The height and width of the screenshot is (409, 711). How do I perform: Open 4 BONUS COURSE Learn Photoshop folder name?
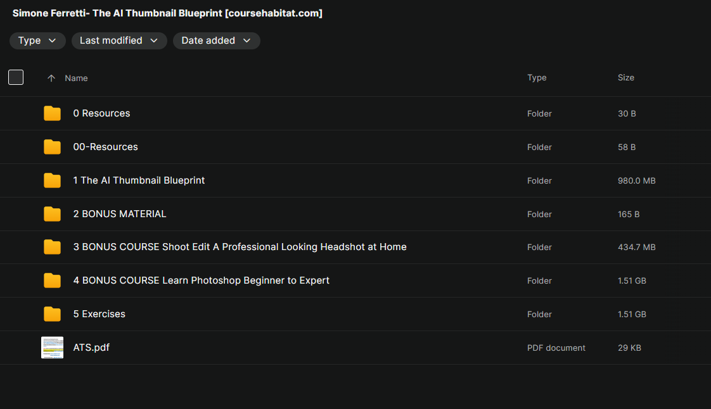202,280
